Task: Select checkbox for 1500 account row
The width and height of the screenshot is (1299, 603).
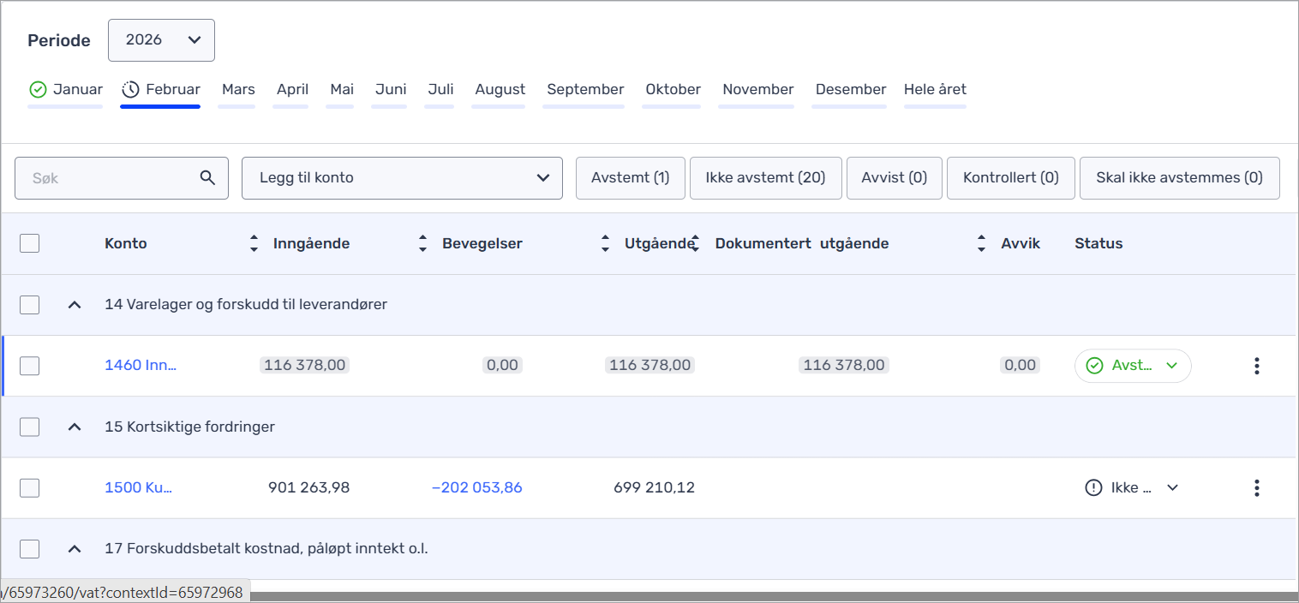Action: (x=30, y=488)
